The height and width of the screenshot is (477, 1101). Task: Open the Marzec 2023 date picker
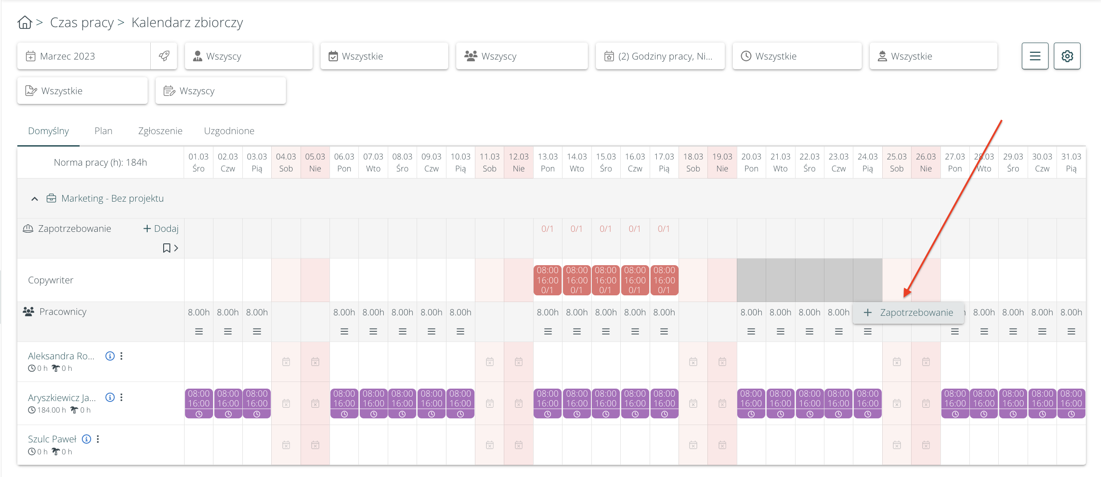point(84,56)
